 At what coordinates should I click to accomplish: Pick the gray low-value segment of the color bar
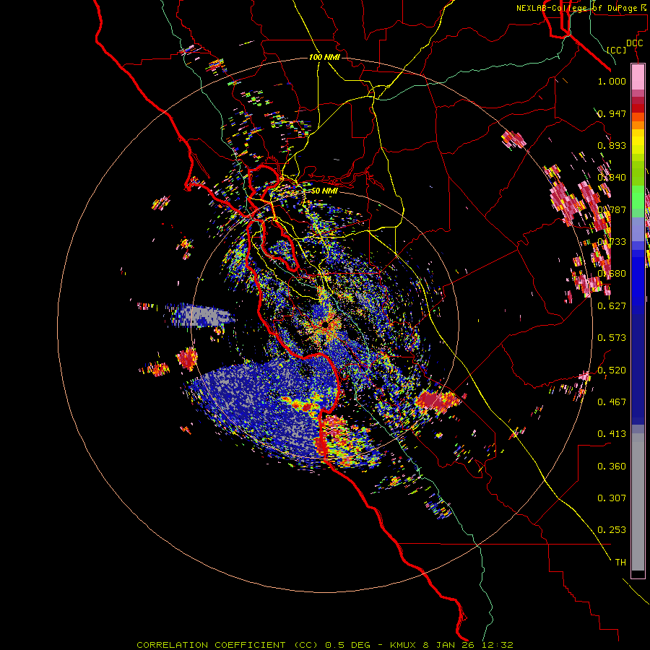pyautogui.click(x=638, y=502)
